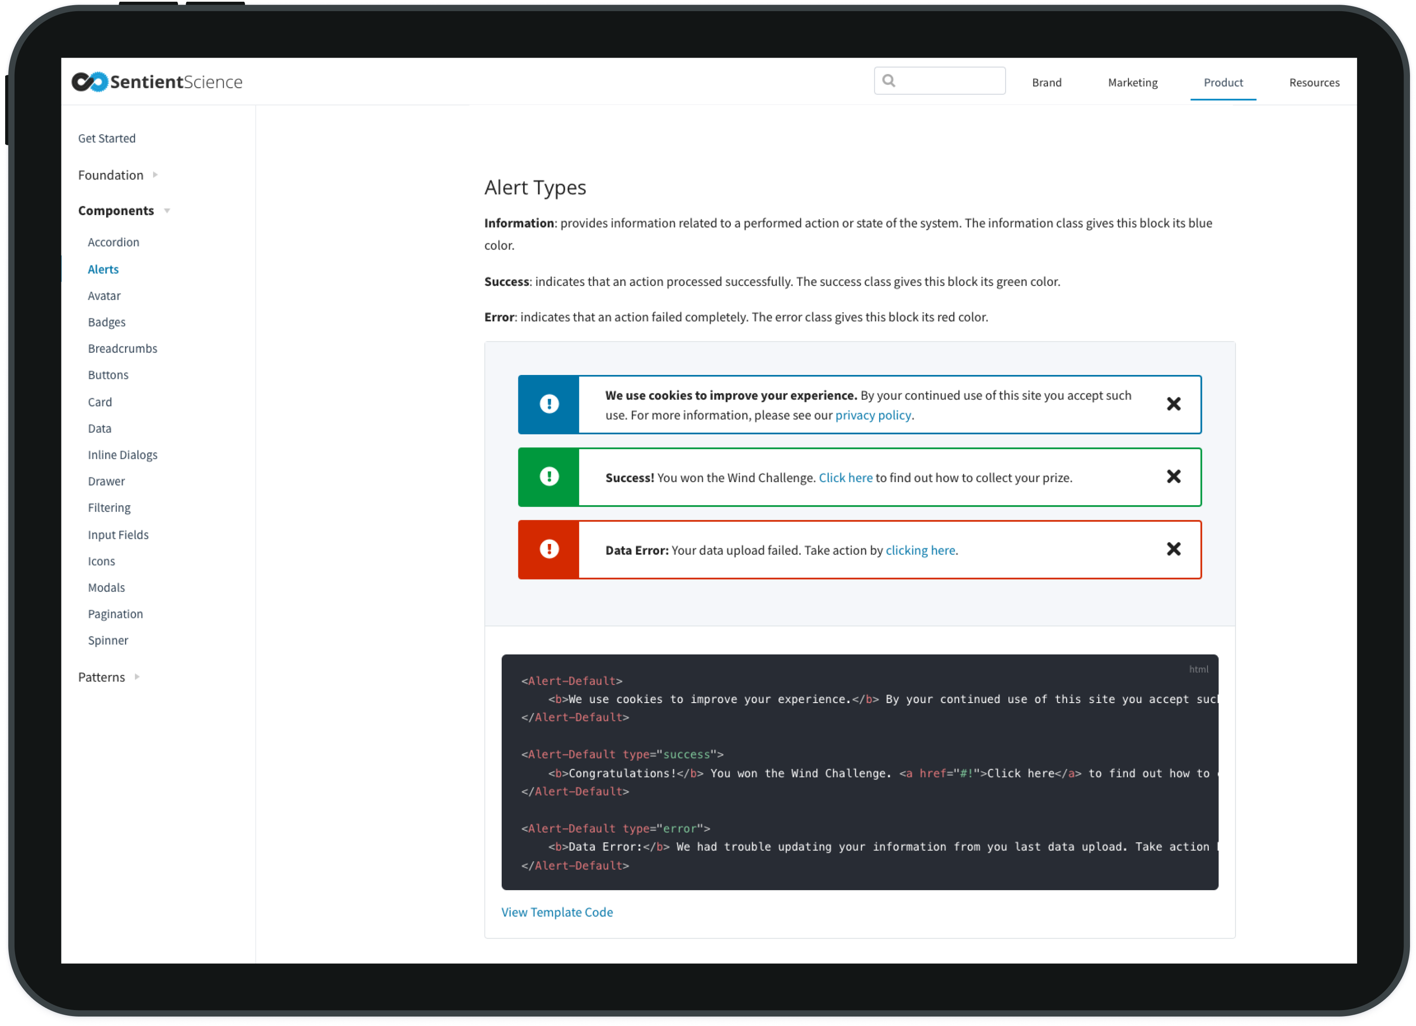Click the search magnifier icon
Viewport: 1416px width, 1026px height.
point(889,80)
